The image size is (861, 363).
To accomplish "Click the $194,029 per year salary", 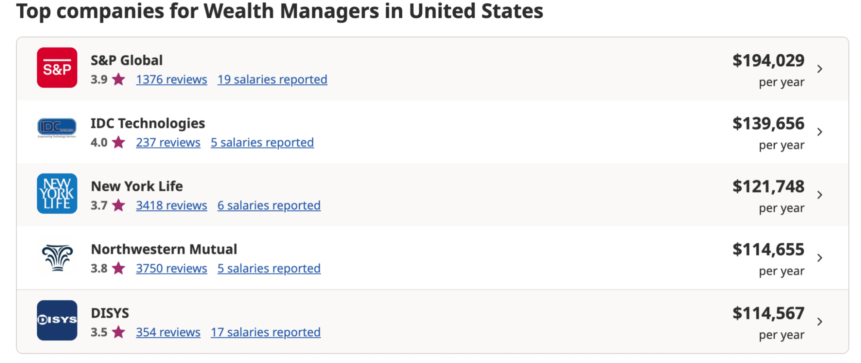I will pos(768,70).
